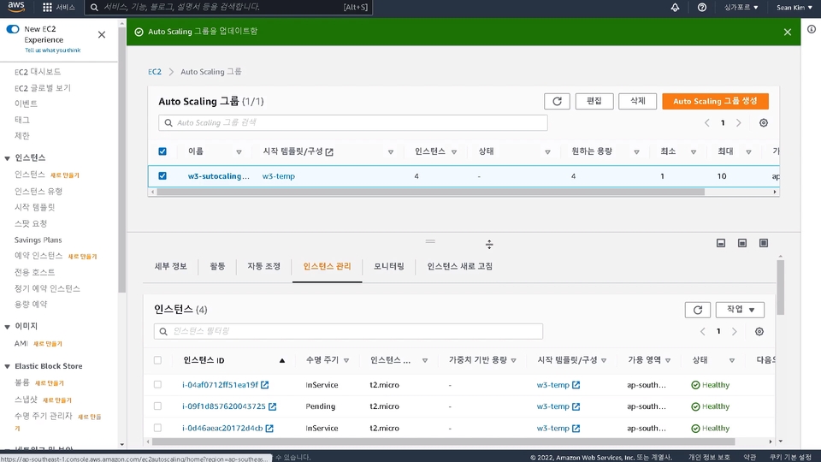Select the 인스턴스 관리 tab
Screen dimensions: 821x462
click(328, 266)
